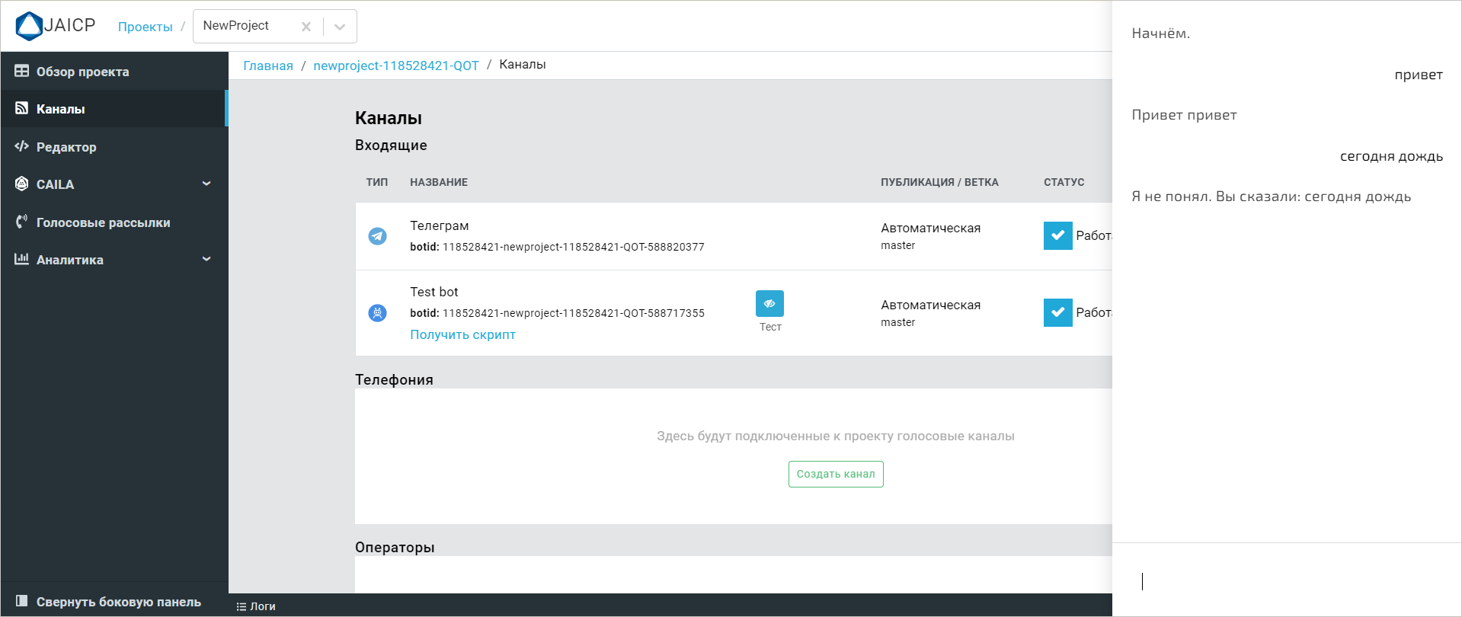Click the СТАТУС column header
This screenshot has height=617, width=1462.
pyautogui.click(x=1064, y=182)
